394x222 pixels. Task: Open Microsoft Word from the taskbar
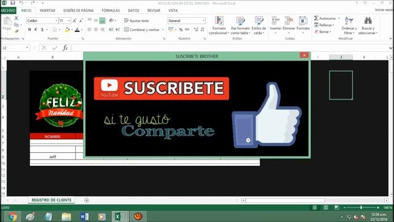point(84,216)
